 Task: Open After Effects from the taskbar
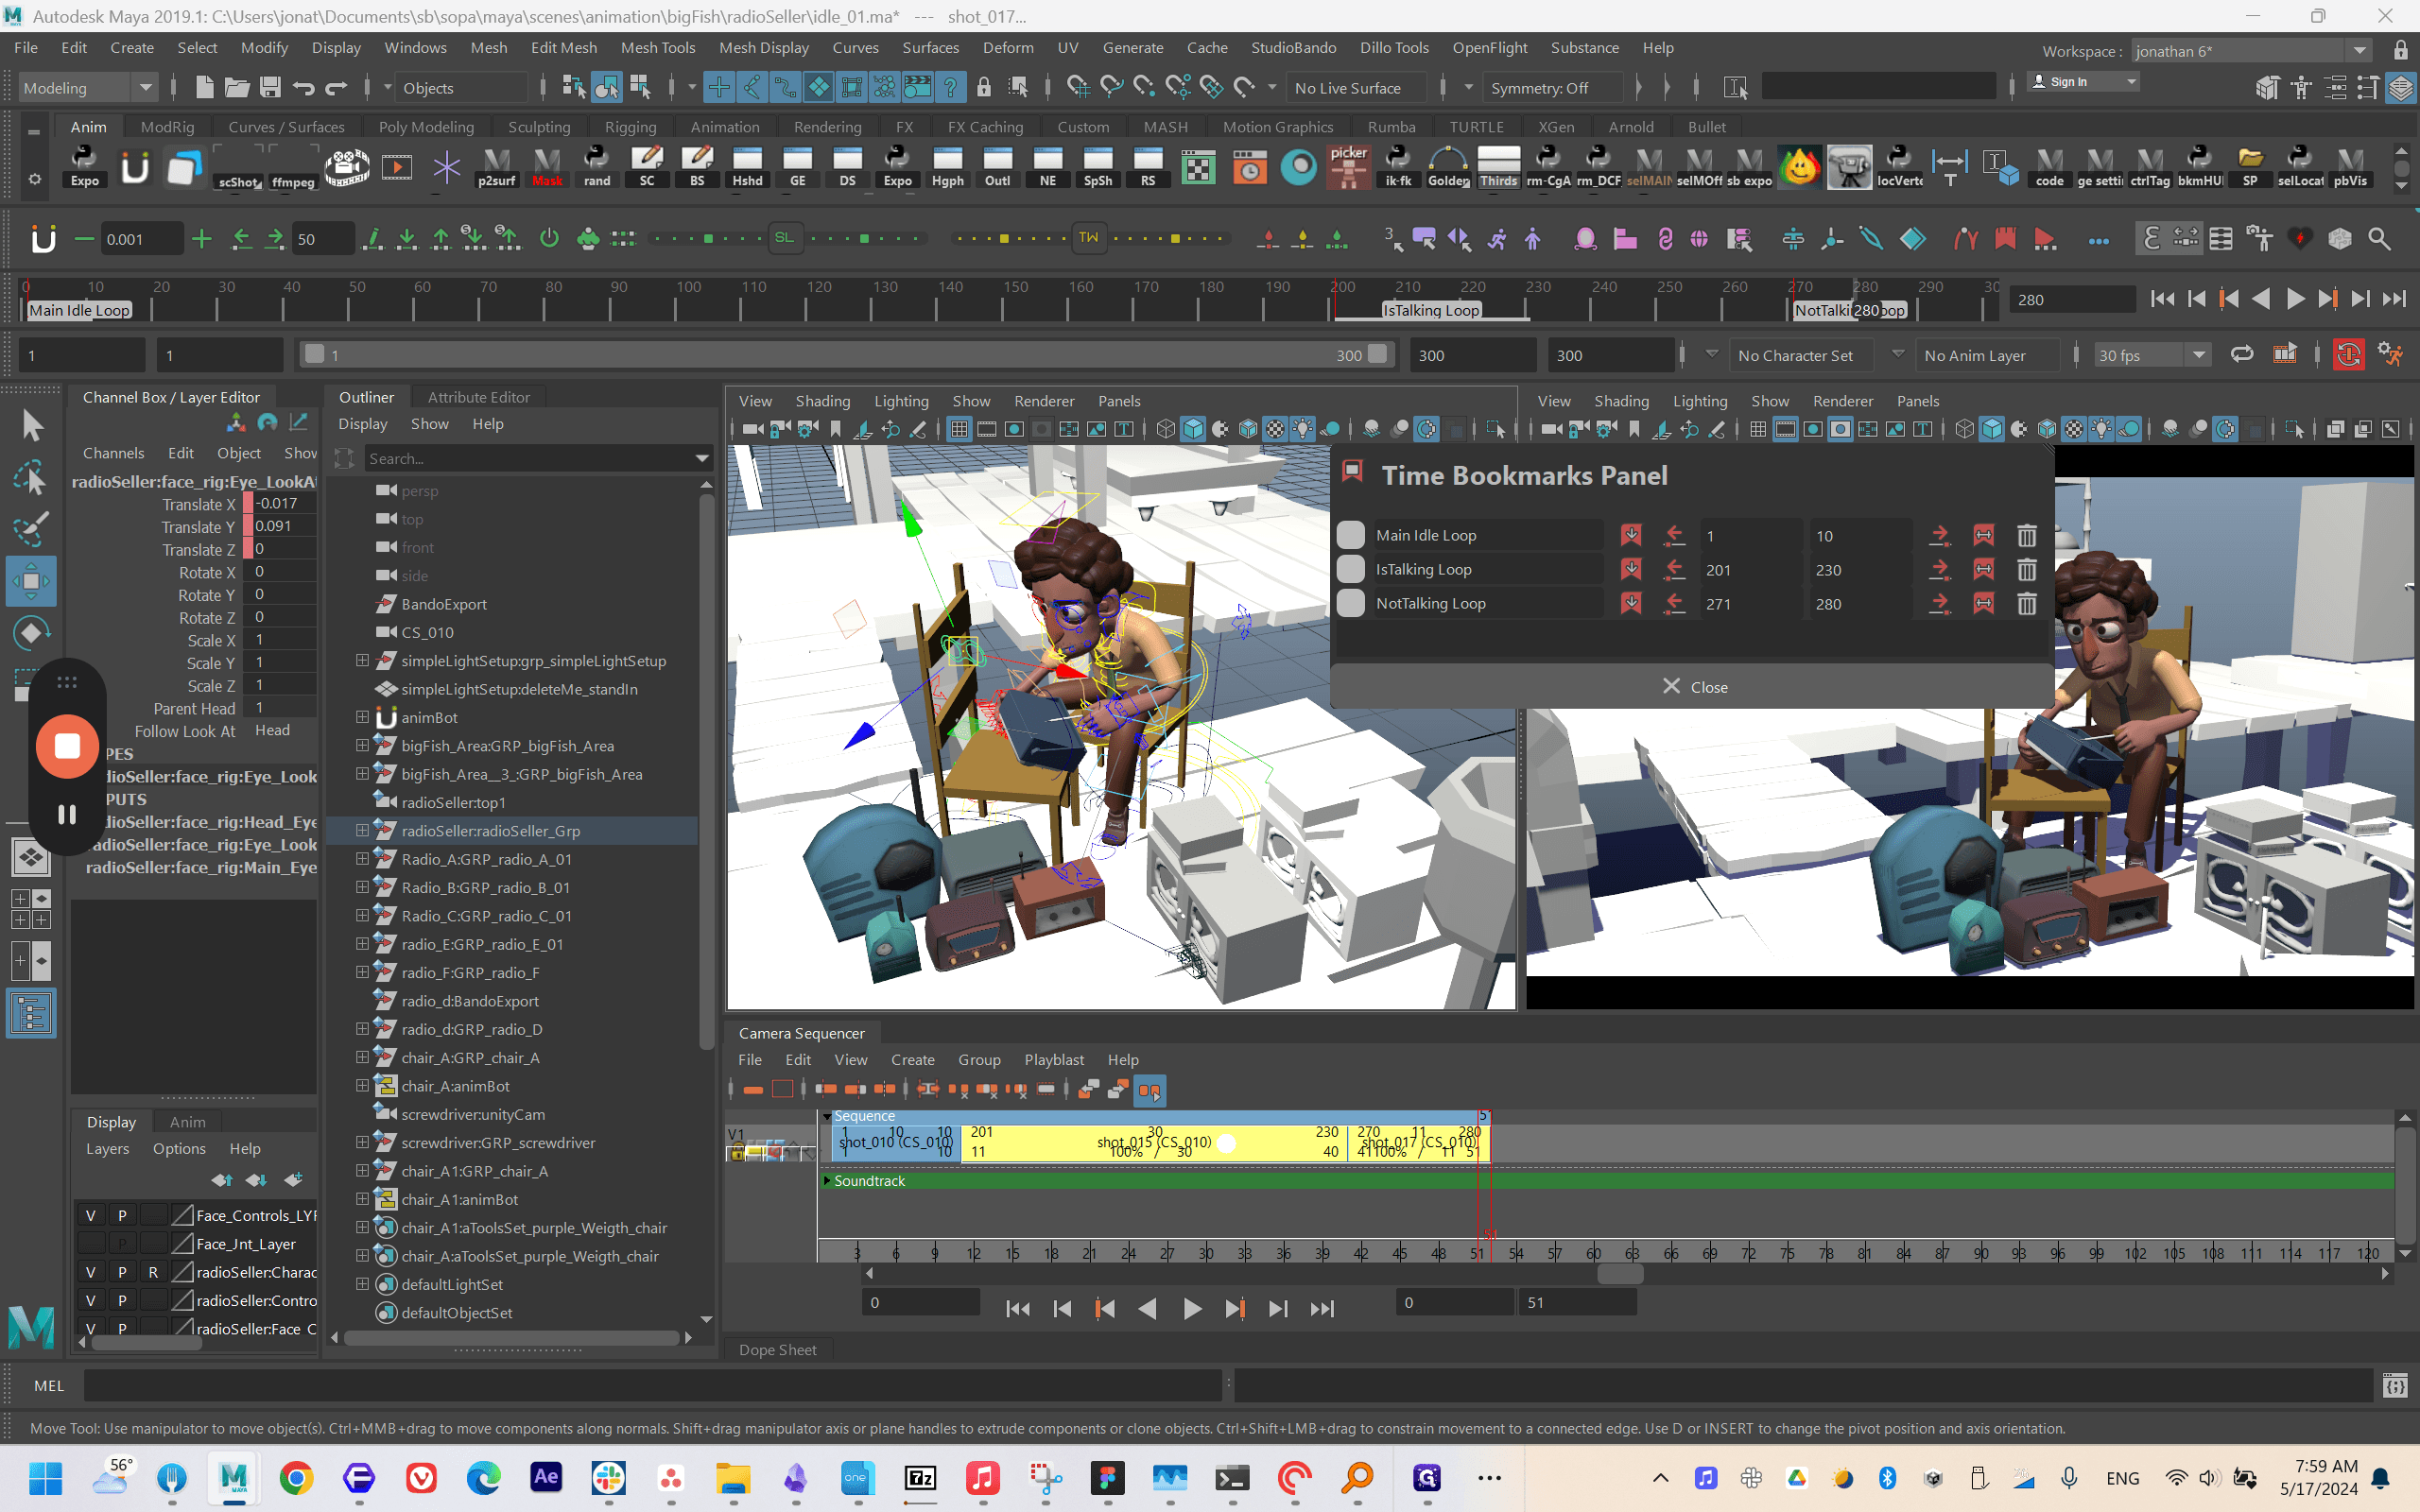pos(546,1478)
